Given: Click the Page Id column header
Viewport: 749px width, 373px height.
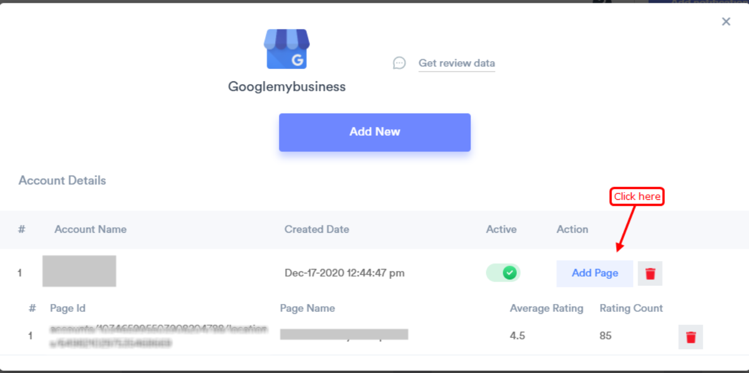Looking at the screenshot, I should [68, 308].
